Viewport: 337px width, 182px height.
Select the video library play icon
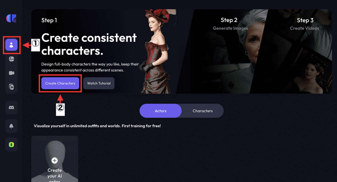click(x=11, y=87)
